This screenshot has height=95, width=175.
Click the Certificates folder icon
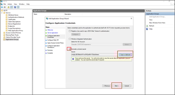[7, 19]
